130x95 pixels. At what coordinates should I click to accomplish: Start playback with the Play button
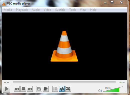click(6, 89)
